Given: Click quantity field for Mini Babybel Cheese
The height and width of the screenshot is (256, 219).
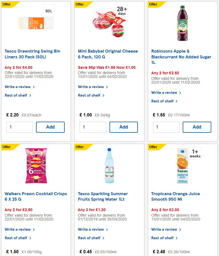Looking at the screenshot, I should click(93, 127).
